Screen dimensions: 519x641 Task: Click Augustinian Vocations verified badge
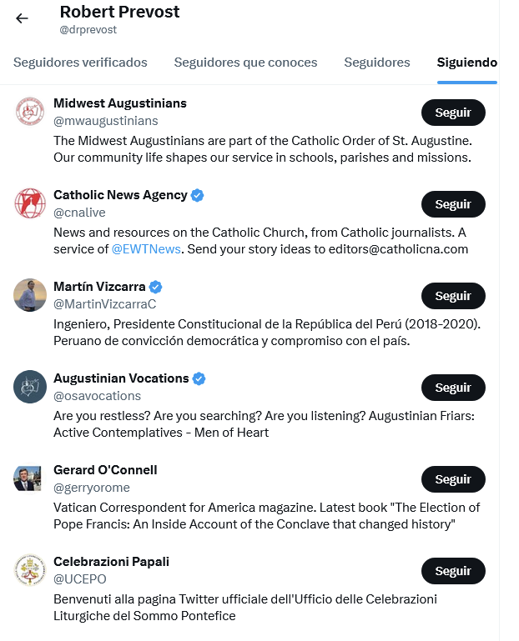click(x=199, y=378)
